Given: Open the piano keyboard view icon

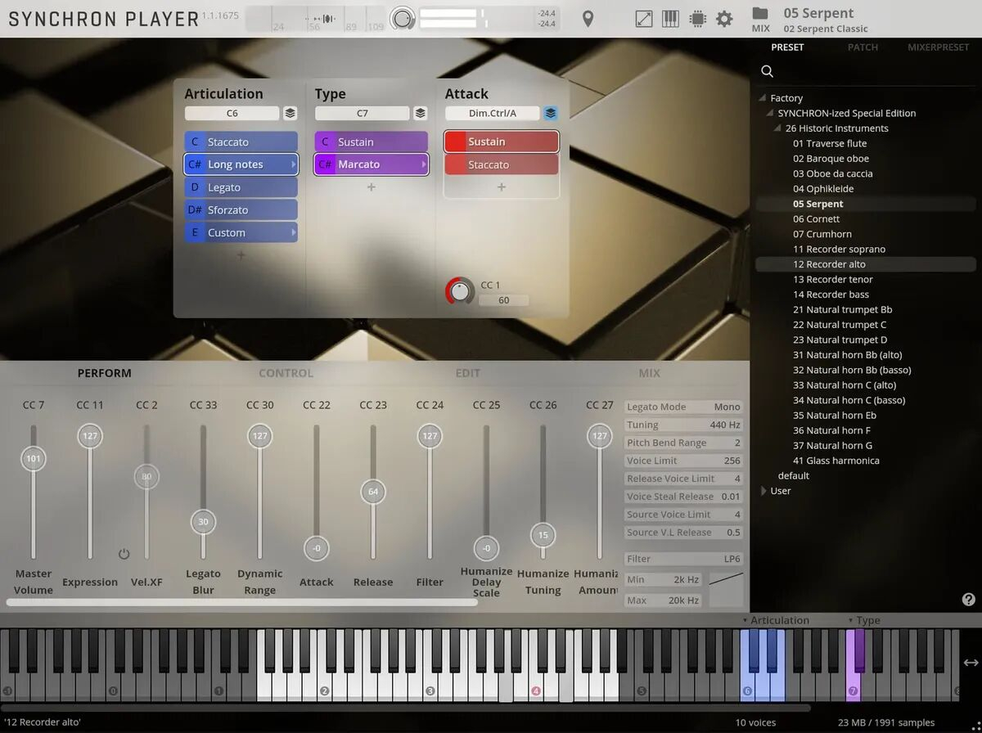Looking at the screenshot, I should [670, 19].
